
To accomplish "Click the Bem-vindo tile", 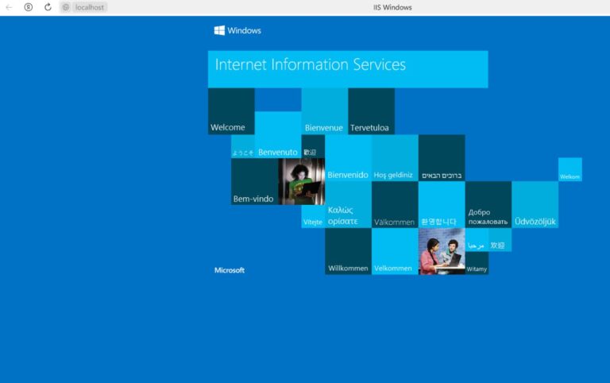I will [x=255, y=181].
